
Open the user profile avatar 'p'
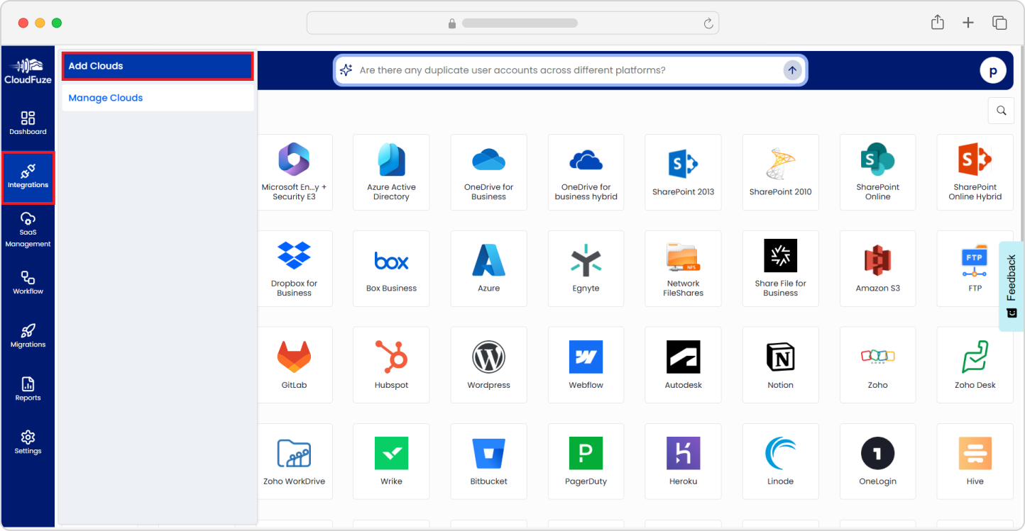[x=993, y=71]
